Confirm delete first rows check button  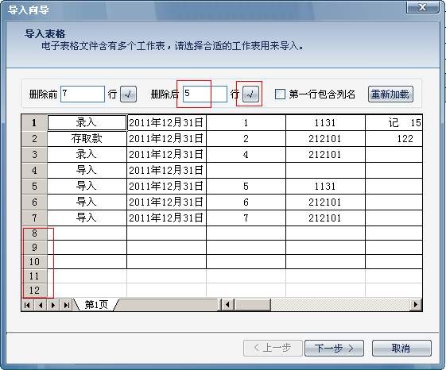pos(128,94)
